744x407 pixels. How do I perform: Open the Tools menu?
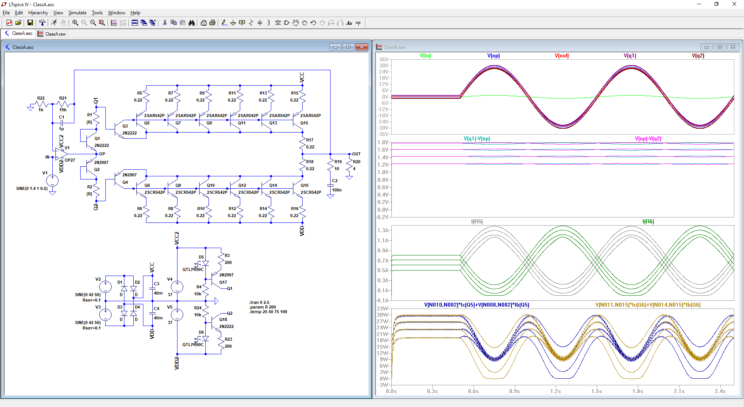coord(97,13)
